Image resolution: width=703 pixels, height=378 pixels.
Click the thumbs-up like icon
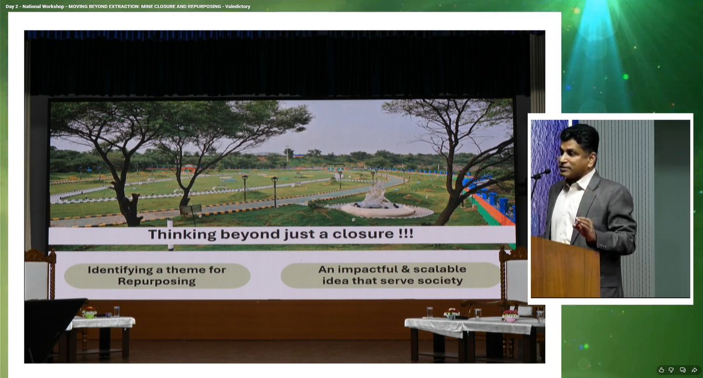661,370
